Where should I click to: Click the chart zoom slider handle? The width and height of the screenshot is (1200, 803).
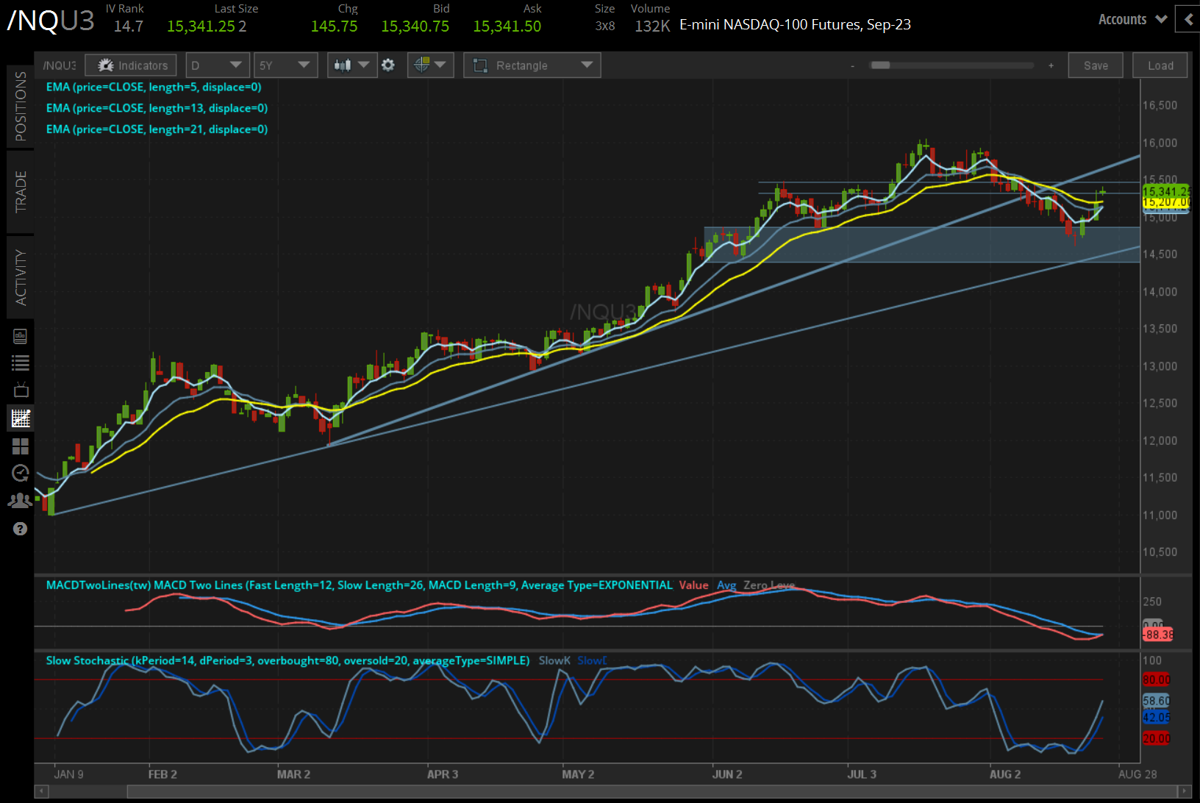tap(880, 65)
